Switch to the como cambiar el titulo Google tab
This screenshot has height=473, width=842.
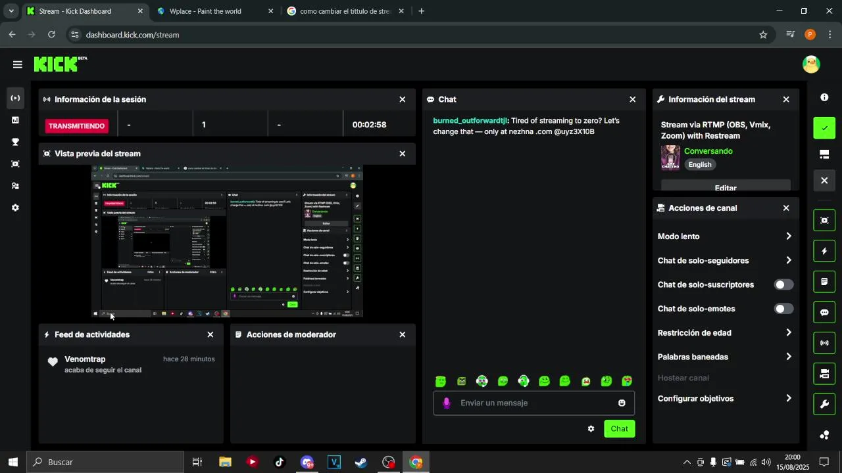click(345, 11)
